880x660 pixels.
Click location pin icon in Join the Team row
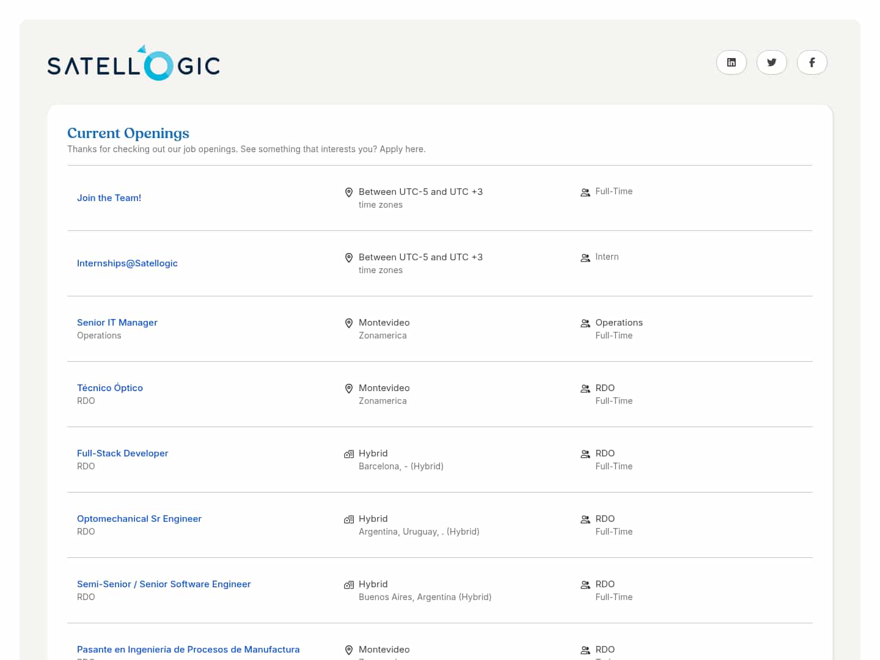coord(349,193)
